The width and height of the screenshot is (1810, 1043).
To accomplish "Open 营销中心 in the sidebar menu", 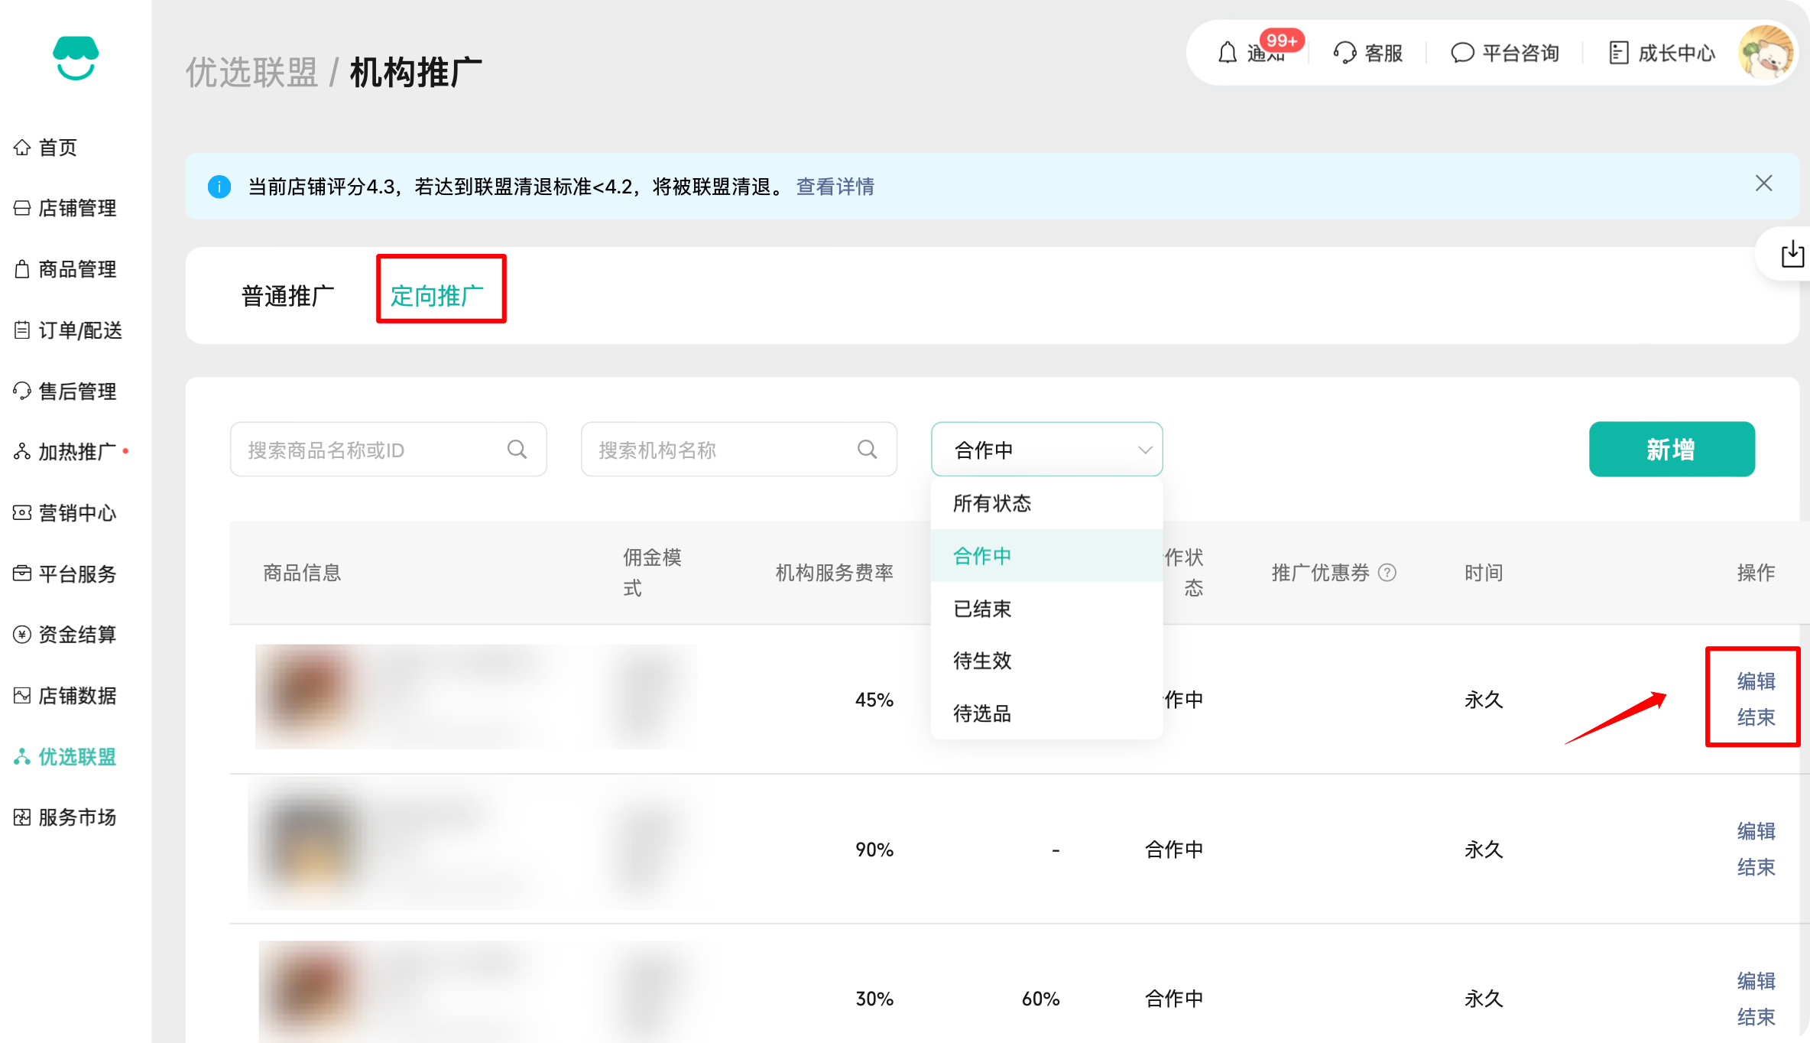I will point(76,513).
